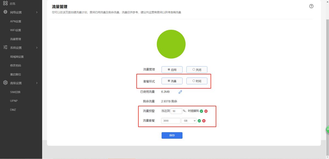Screen dimensions: 329x159
Task: Expand the 系统设置 menu section
Action: [16, 47]
